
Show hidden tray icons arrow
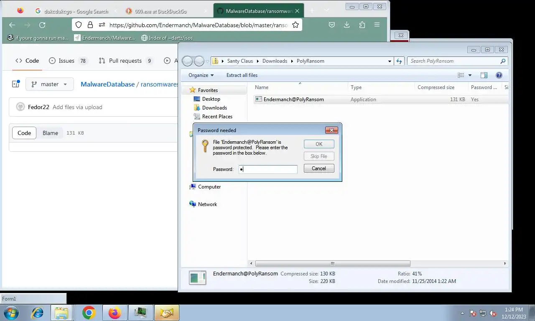[x=462, y=313]
